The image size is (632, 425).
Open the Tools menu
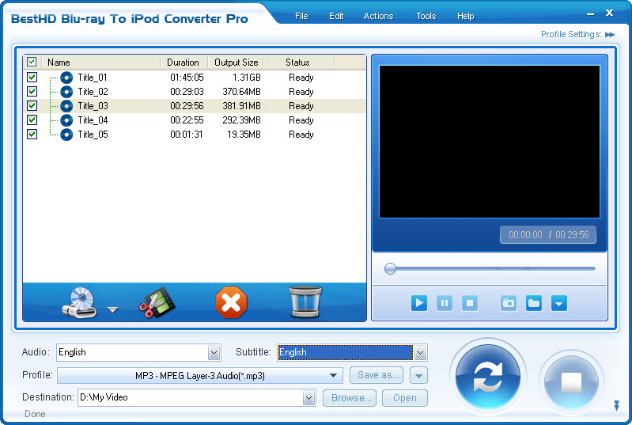(x=426, y=16)
